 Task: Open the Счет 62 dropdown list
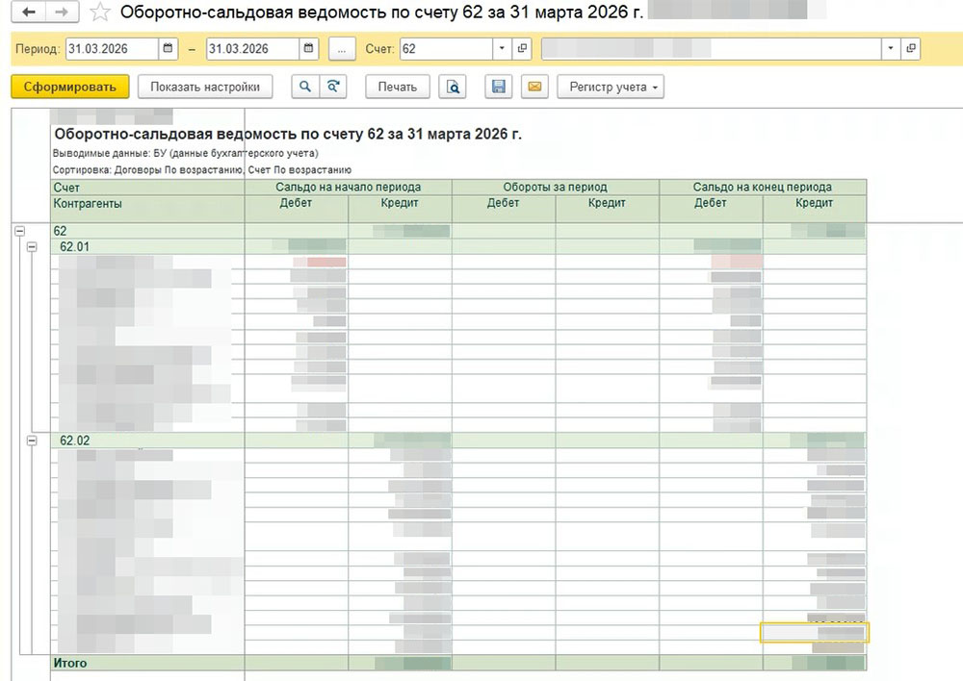(x=503, y=48)
